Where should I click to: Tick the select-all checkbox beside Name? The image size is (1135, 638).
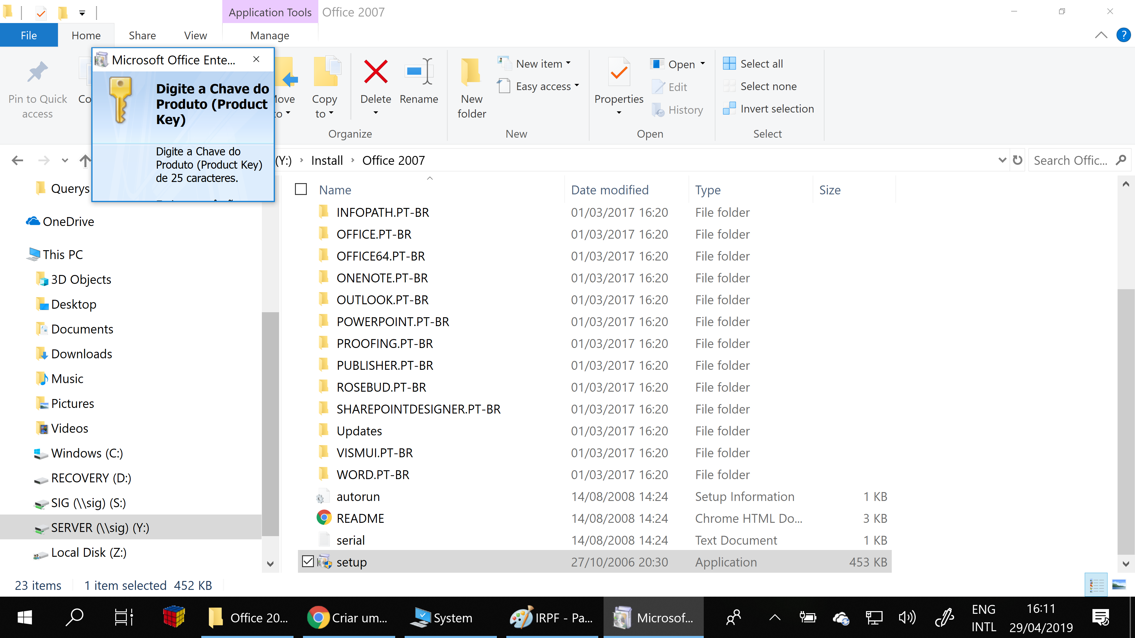pyautogui.click(x=301, y=189)
